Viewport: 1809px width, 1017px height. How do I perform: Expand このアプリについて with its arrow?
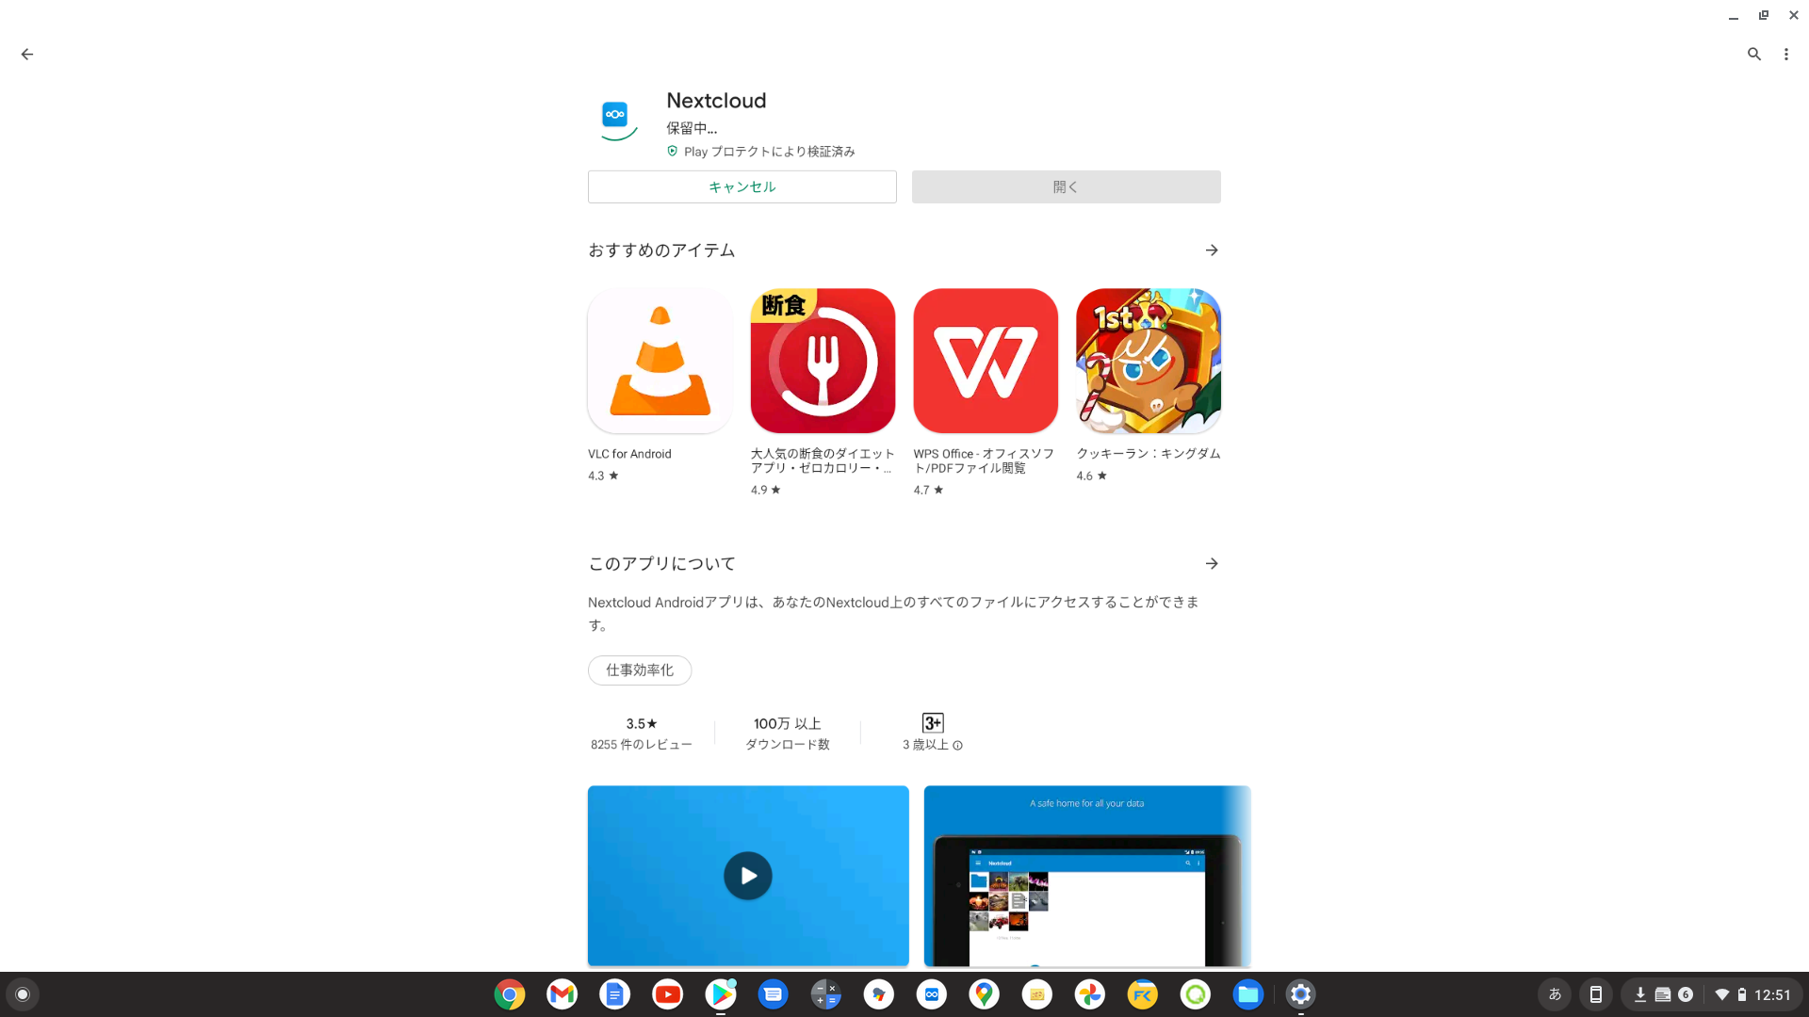point(1212,564)
